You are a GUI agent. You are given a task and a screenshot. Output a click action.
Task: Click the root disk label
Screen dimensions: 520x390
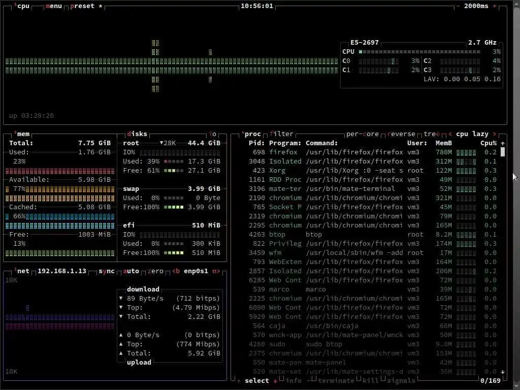131,143
